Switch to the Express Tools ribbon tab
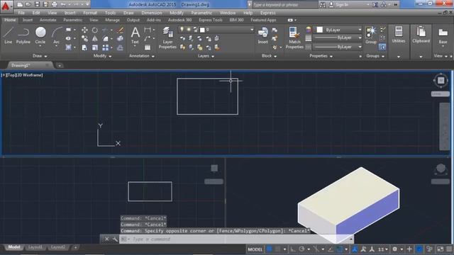Image resolution: width=454 pixels, height=255 pixels. (x=211, y=20)
